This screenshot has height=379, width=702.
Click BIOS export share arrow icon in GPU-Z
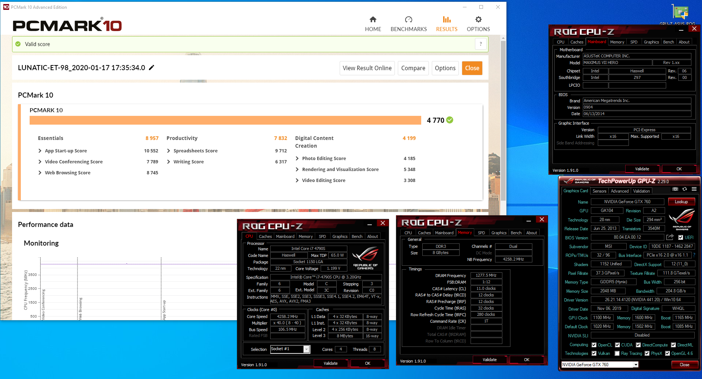670,237
